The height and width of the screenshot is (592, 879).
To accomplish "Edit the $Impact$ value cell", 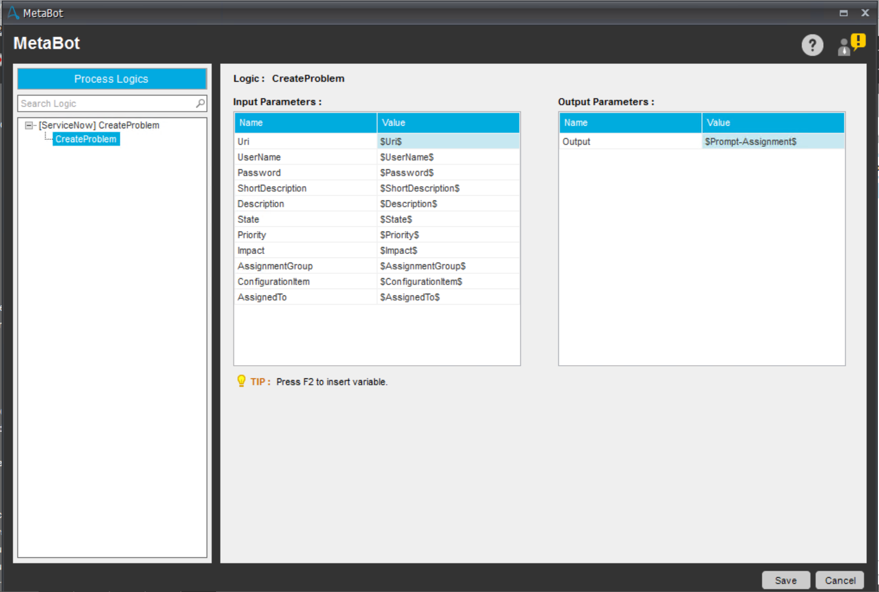I will [x=449, y=251].
